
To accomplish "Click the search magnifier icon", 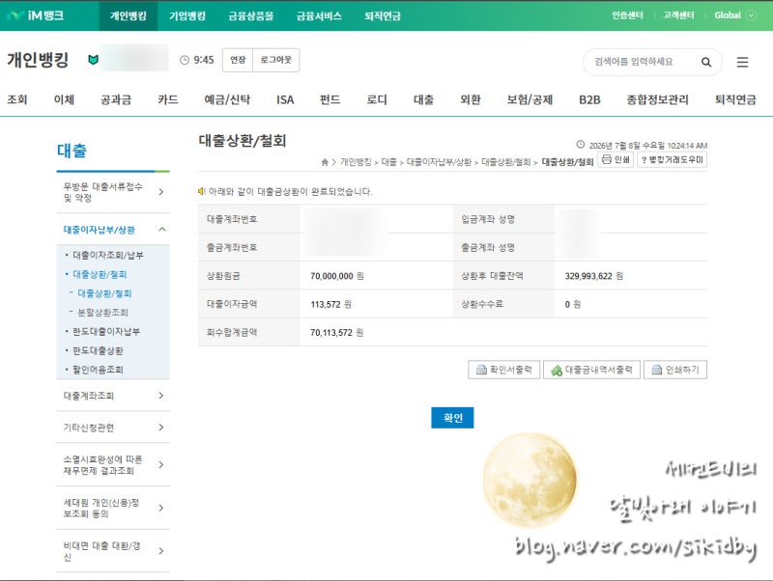I will (x=706, y=62).
